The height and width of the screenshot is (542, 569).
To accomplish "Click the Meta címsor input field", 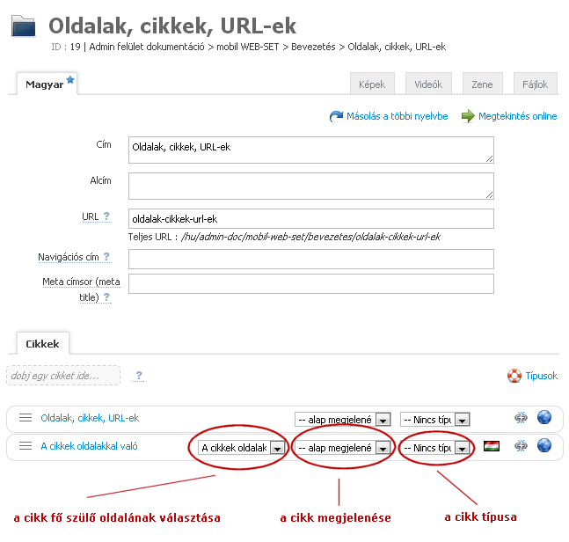I will 311,283.
